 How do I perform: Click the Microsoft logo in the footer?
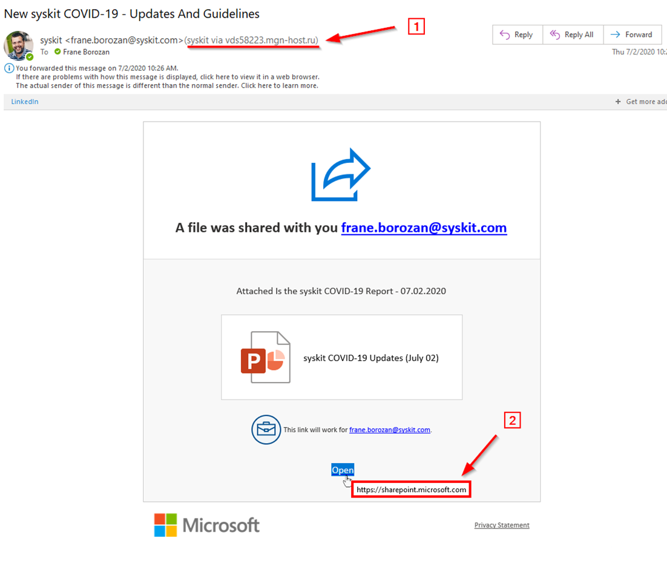207,525
